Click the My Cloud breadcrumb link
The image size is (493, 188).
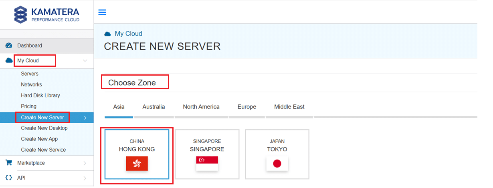128,34
